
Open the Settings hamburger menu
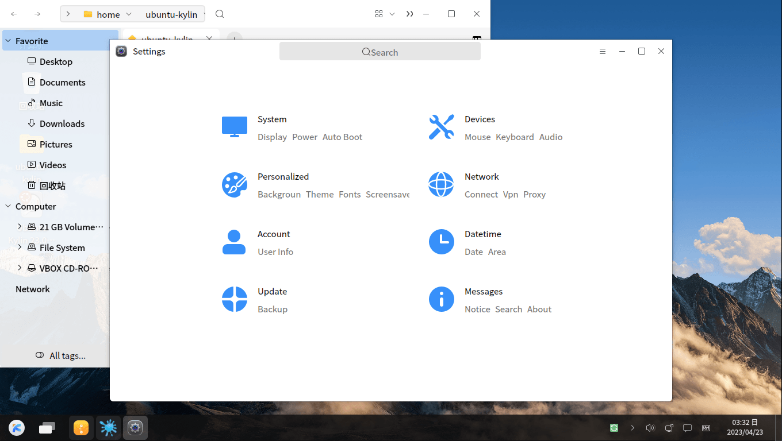[603, 52]
